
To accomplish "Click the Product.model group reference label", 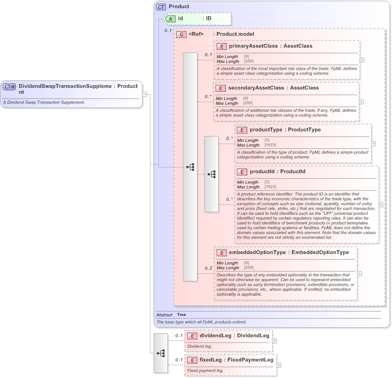I will coord(221,34).
